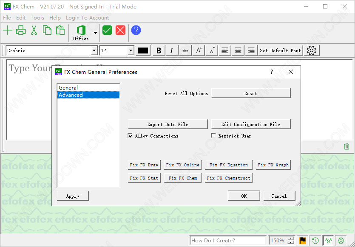Increase font size with large A icon

pyautogui.click(x=198, y=51)
